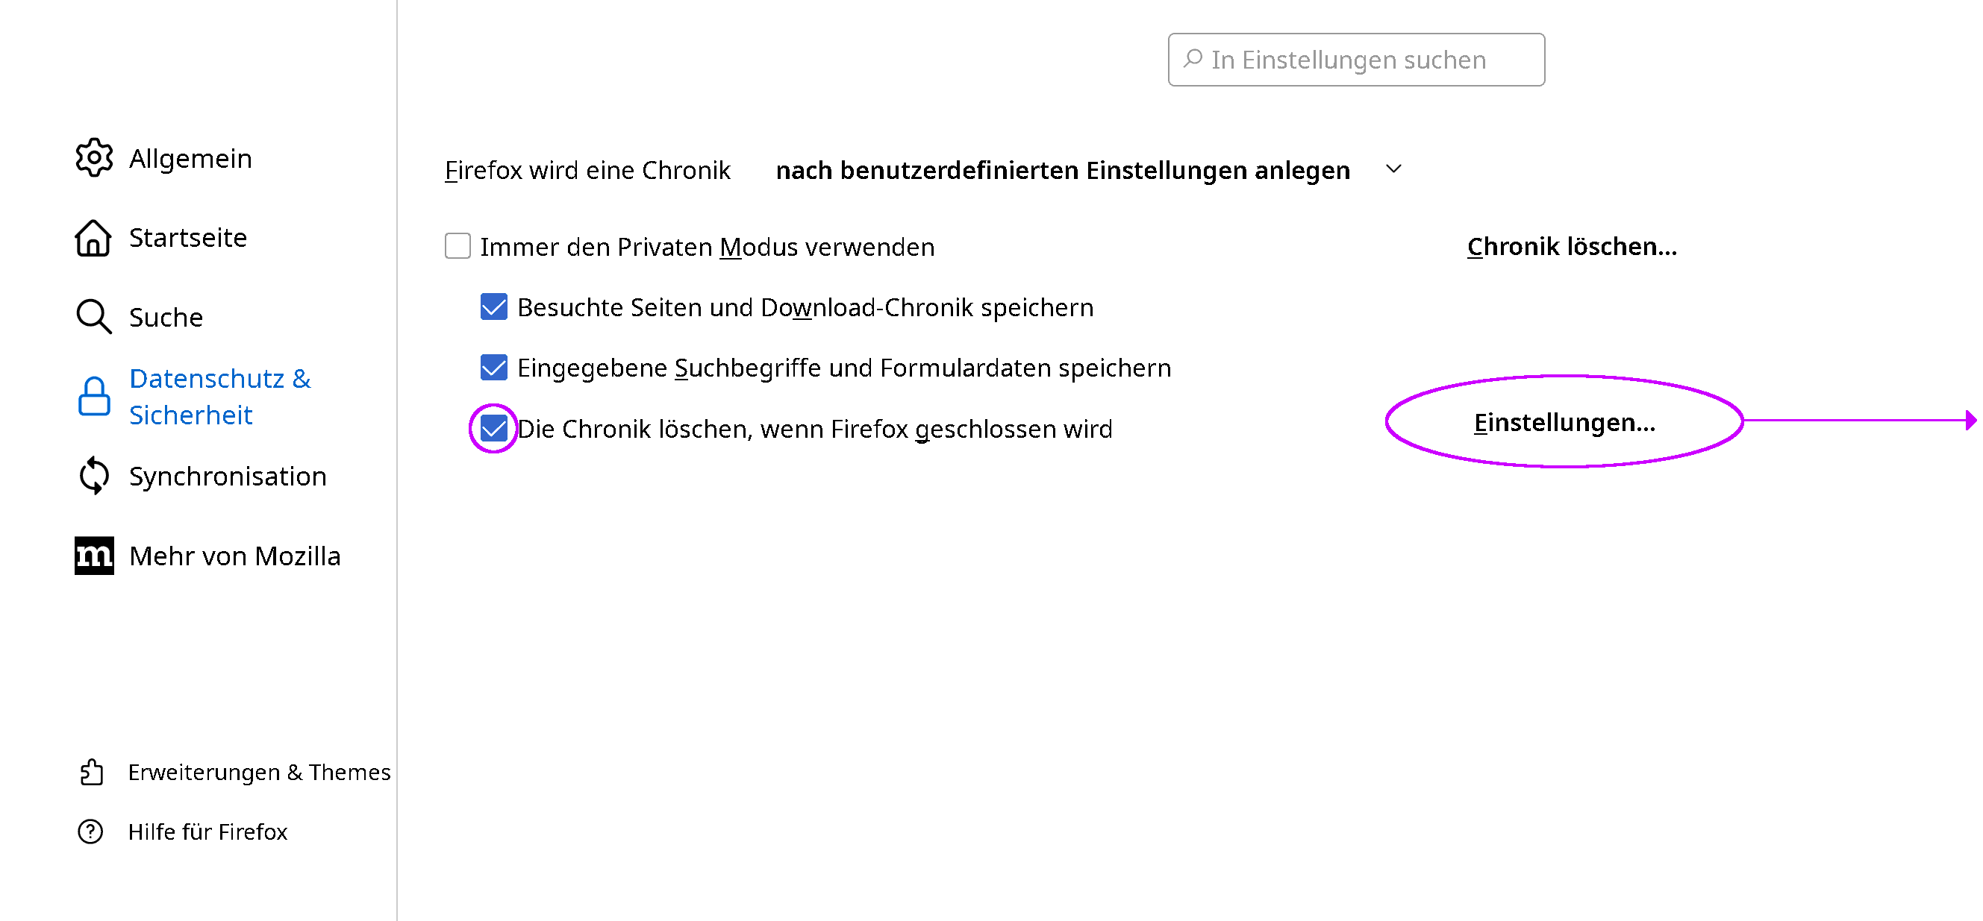
Task: Toggle the Privaten Modus verwenden checkbox
Action: (x=458, y=246)
